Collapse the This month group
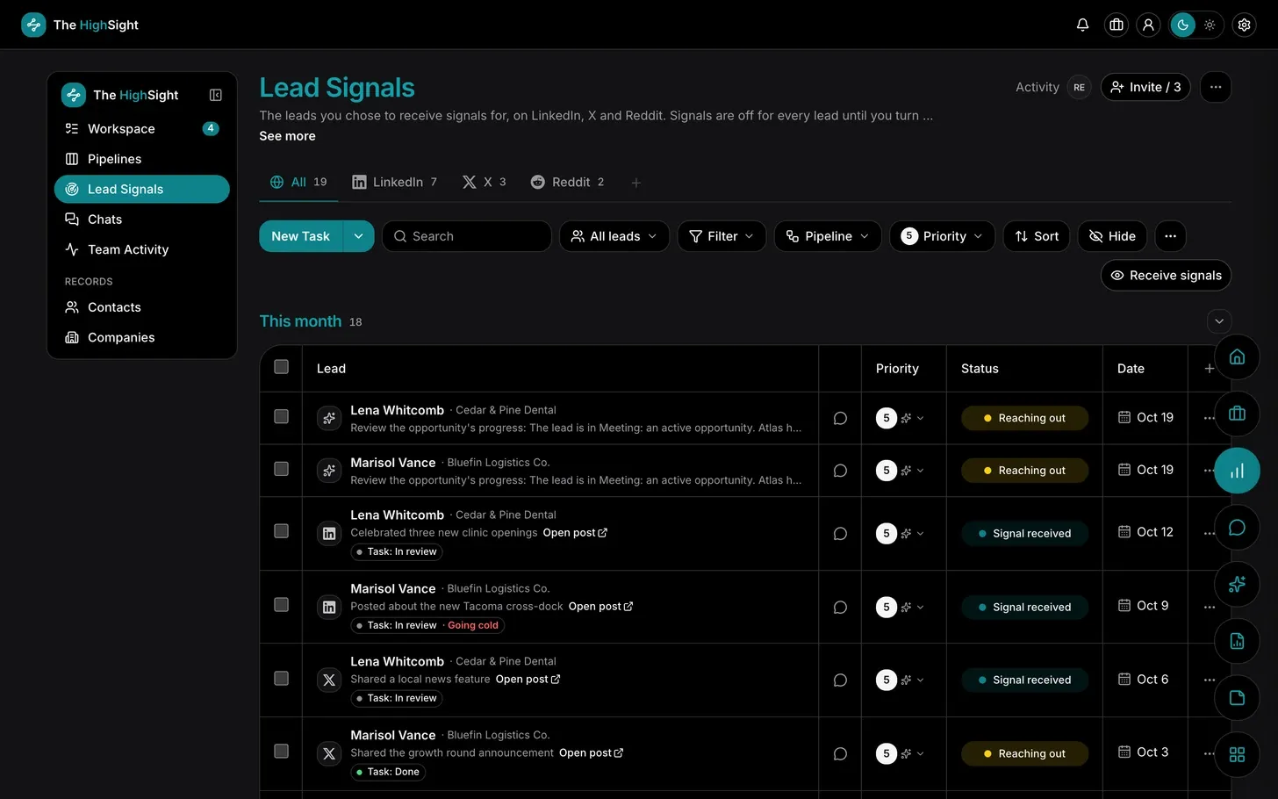The height and width of the screenshot is (799, 1278). (1219, 321)
